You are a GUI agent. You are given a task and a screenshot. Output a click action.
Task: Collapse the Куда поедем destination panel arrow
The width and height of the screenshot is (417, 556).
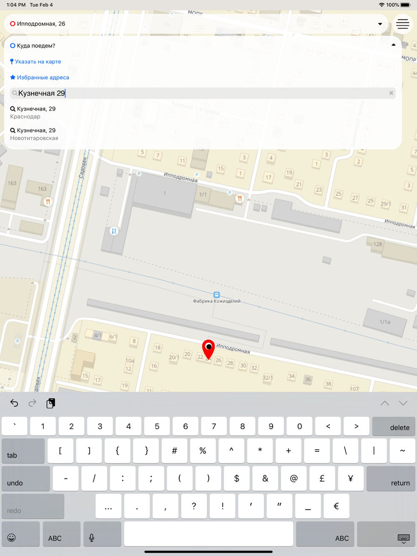pos(393,45)
